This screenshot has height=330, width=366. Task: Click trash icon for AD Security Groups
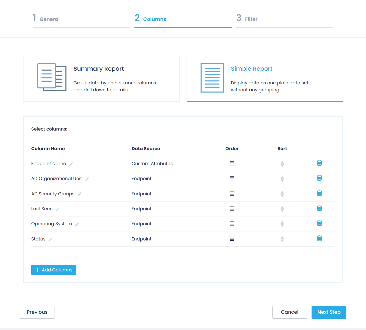click(319, 193)
